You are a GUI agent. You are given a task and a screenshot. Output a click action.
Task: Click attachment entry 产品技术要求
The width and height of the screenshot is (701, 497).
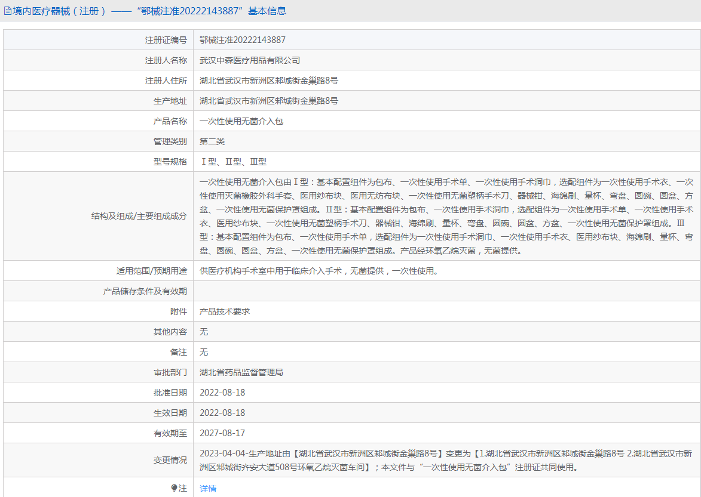click(x=224, y=311)
